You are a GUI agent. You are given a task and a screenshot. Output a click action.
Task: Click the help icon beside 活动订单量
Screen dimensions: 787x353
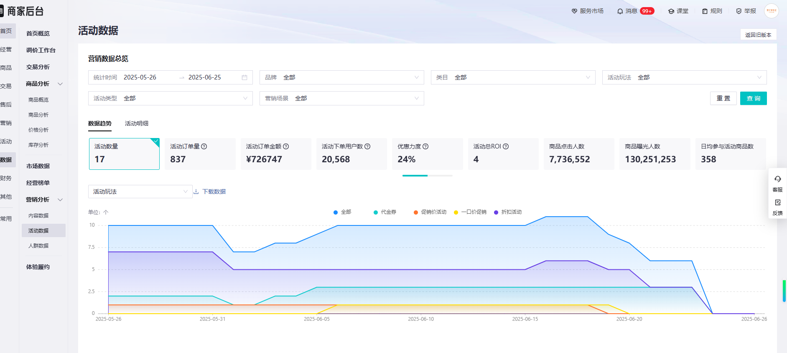coord(204,146)
